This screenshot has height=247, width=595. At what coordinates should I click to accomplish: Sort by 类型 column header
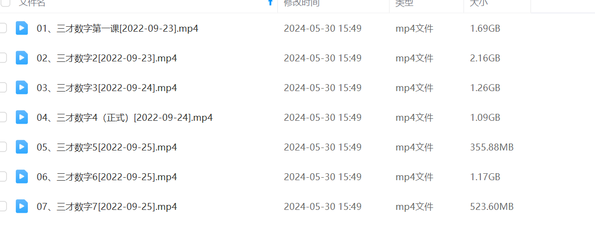[x=404, y=3]
